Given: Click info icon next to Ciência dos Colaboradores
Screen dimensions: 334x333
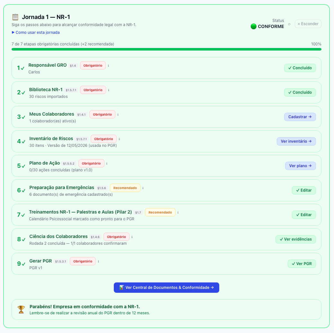Looking at the screenshot, I should tap(132, 237).
